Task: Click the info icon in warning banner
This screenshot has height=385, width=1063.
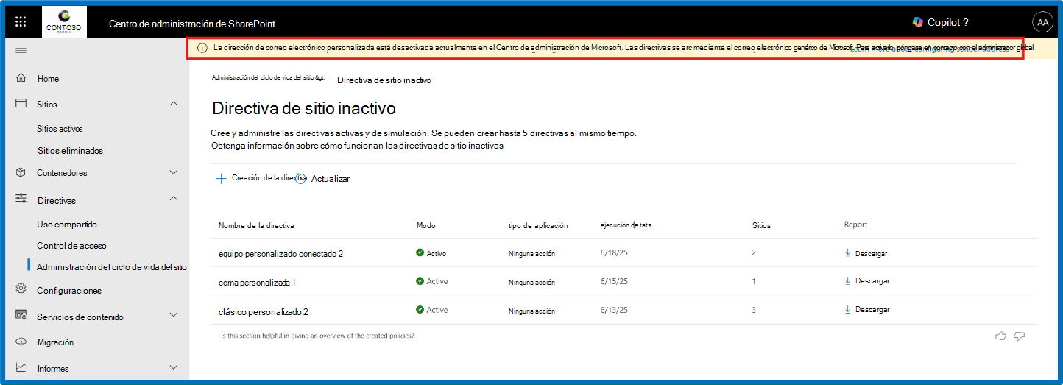Action: (202, 47)
